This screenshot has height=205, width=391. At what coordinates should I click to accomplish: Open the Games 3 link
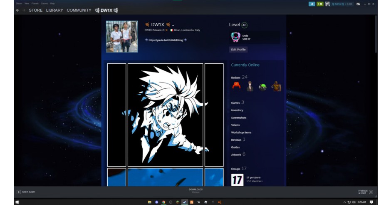238,102
